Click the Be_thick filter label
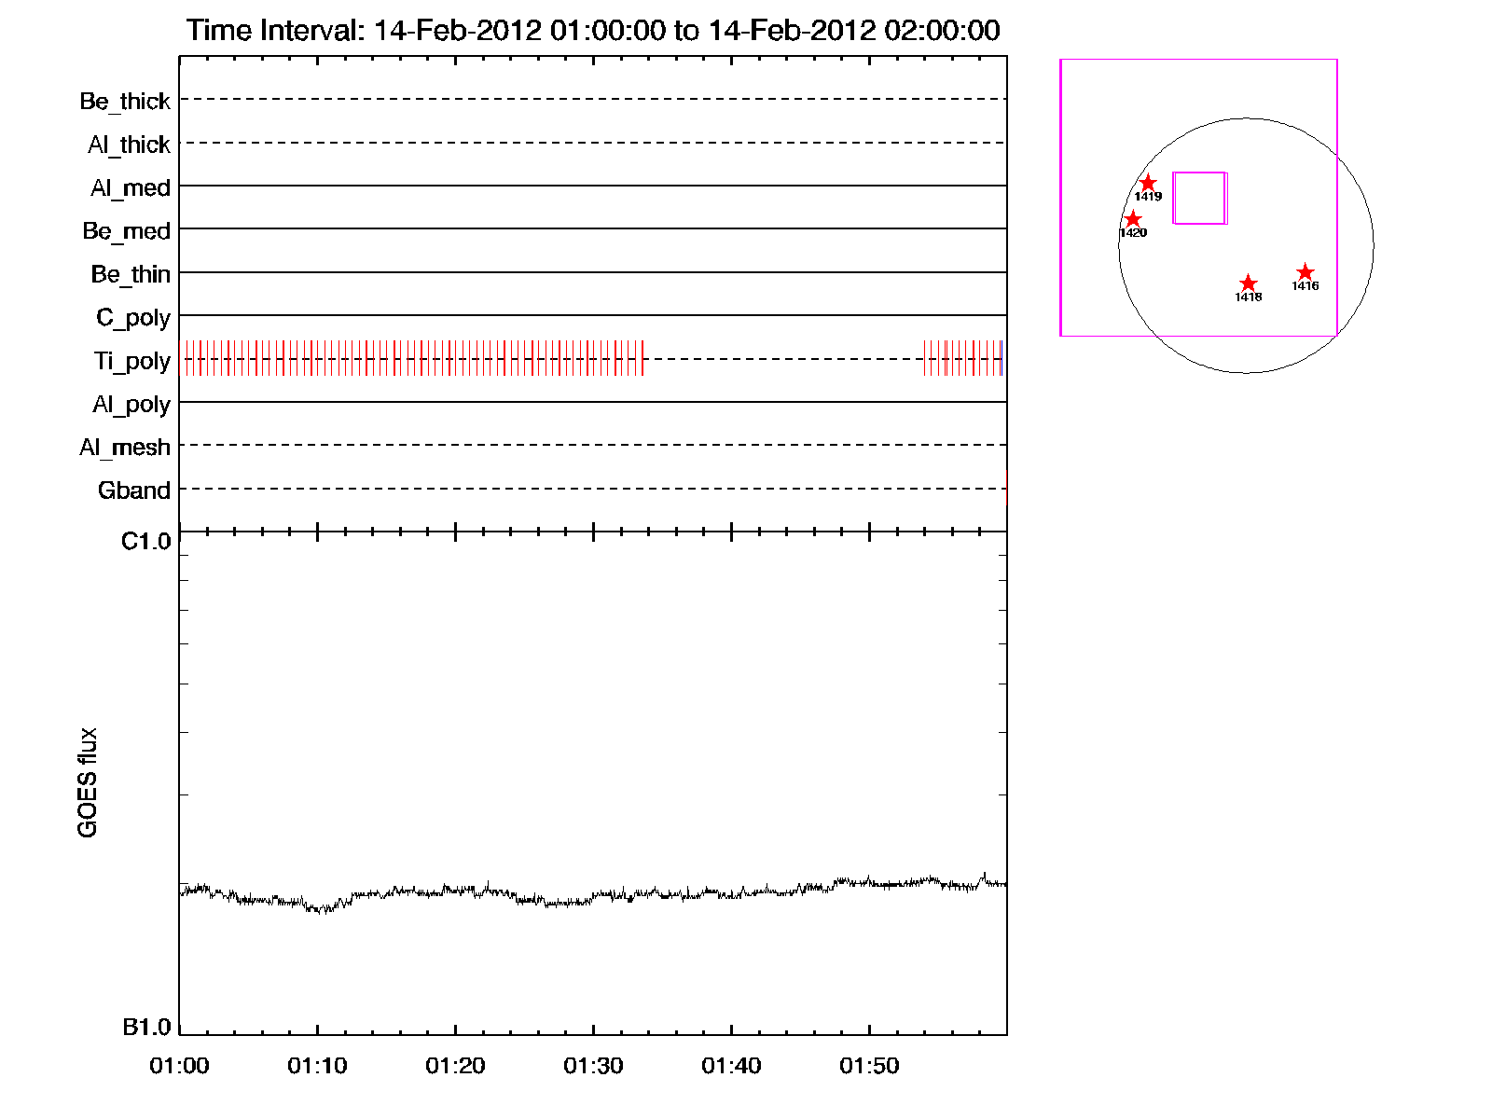1492x1119 pixels. tap(125, 101)
